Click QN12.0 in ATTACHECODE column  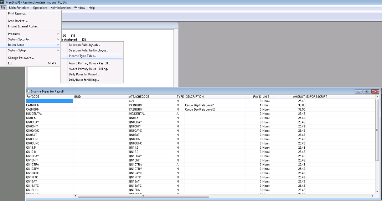point(152,152)
